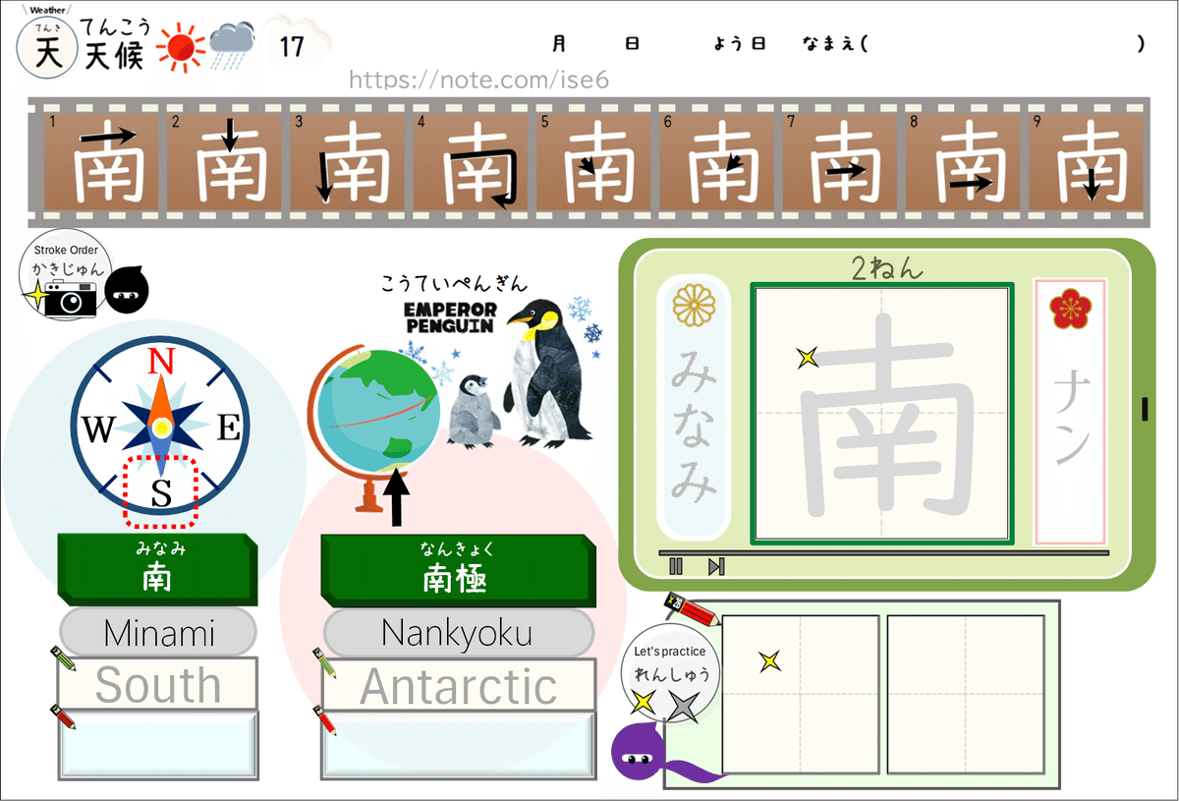This screenshot has height=801, width=1179.
Task: Pause the stroke order animation
Action: [675, 566]
